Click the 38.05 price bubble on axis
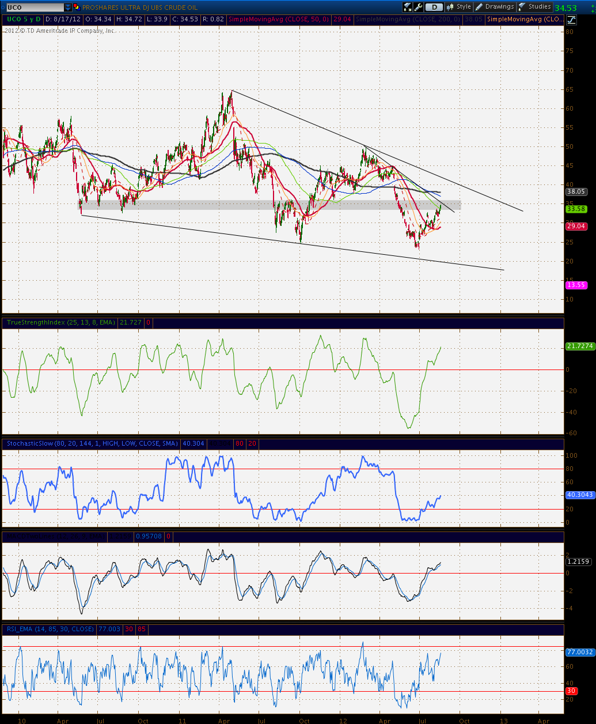This screenshot has width=596, height=724. 576,191
